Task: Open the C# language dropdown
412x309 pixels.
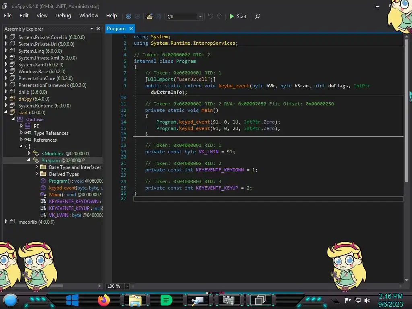Action: coord(200,16)
